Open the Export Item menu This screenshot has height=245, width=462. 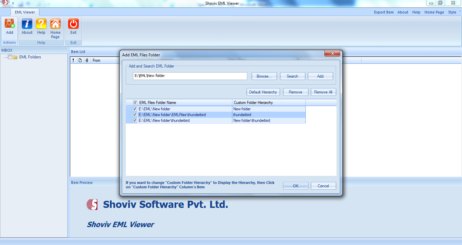tap(384, 12)
